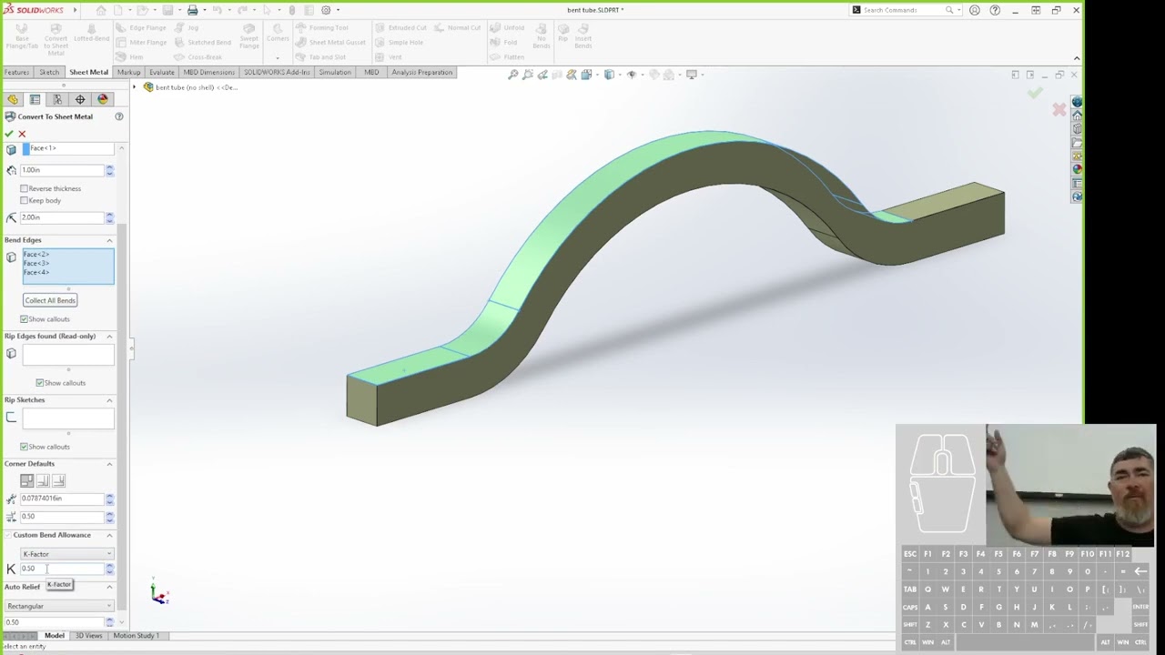
Task: Click the K-Factor 0.50 value field
Action: (62, 569)
